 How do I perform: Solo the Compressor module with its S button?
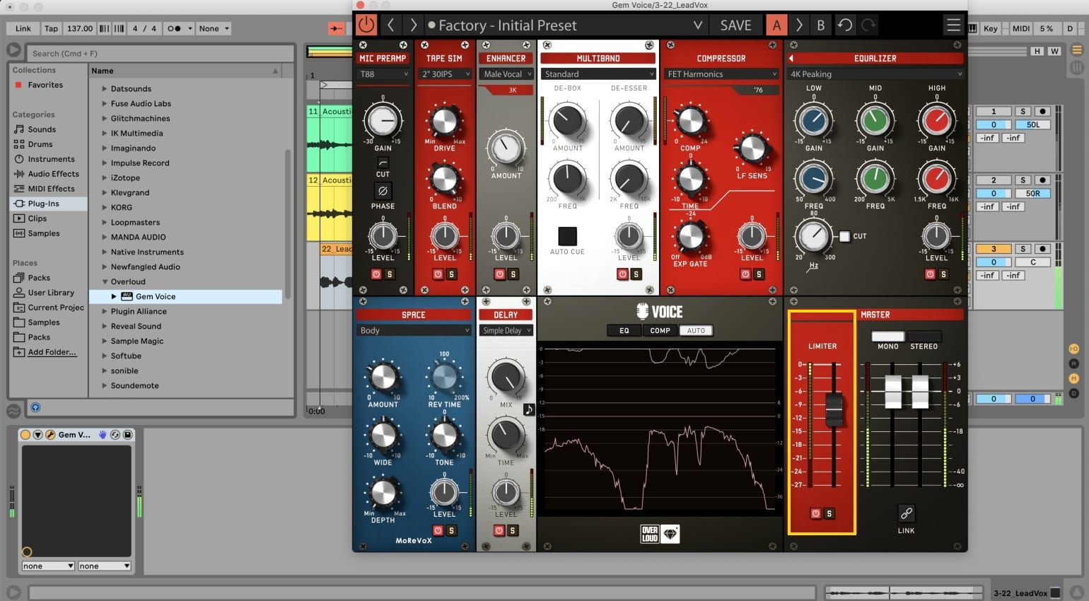pyautogui.click(x=759, y=274)
